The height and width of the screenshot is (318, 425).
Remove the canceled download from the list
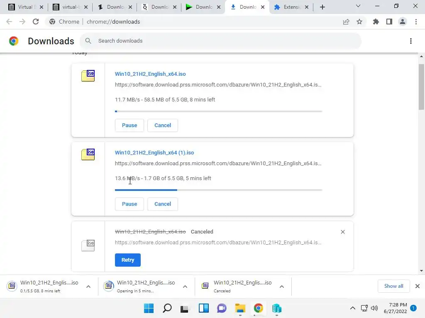(342, 232)
